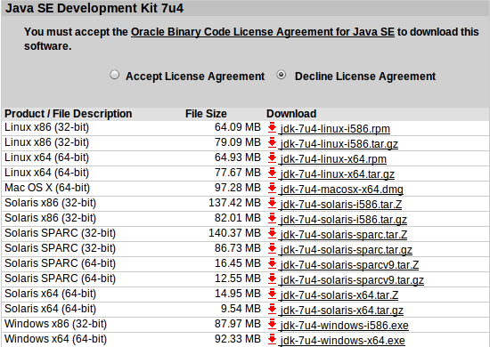The height and width of the screenshot is (347, 490).
Task: Click red download arrow for windows-x64.exe
Action: pos(273,339)
